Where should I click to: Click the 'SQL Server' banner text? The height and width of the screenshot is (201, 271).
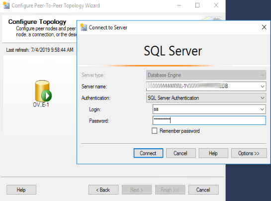(x=173, y=51)
